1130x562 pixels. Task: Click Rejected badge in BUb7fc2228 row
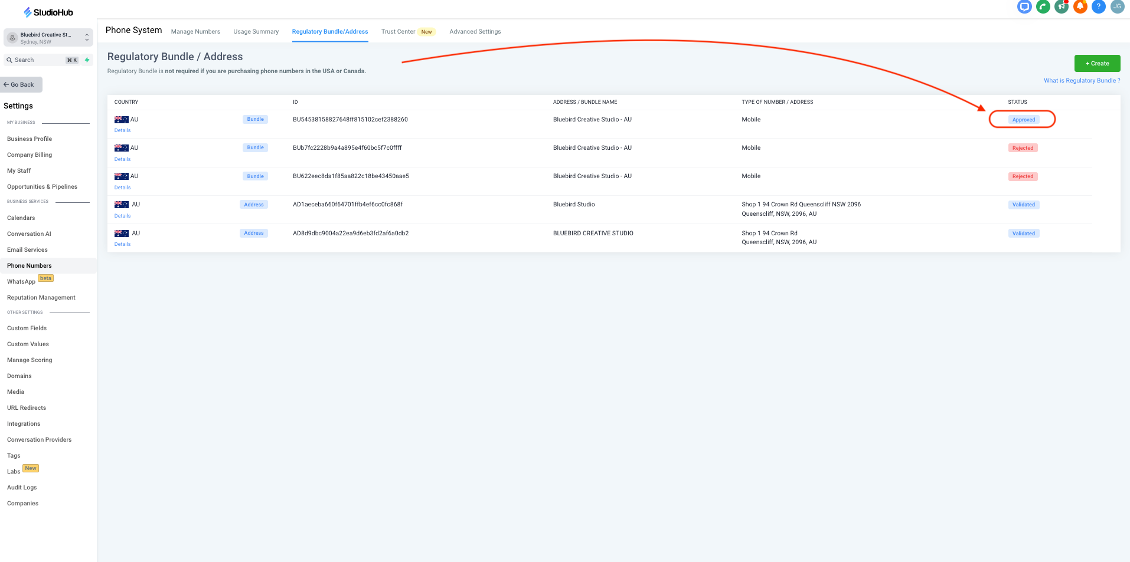pyautogui.click(x=1023, y=148)
